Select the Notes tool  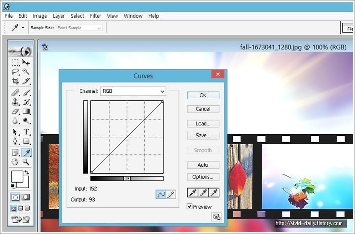pos(15,153)
